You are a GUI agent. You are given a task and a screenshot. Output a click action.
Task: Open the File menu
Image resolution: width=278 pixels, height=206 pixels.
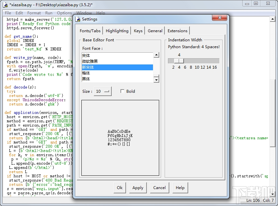point(8,13)
